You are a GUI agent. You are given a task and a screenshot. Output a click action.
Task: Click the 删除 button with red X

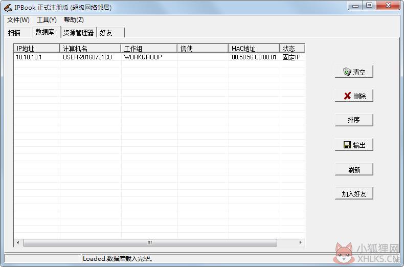[354, 96]
